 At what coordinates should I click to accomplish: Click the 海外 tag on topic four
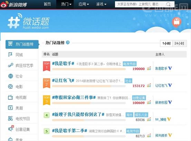[x=130, y=115]
